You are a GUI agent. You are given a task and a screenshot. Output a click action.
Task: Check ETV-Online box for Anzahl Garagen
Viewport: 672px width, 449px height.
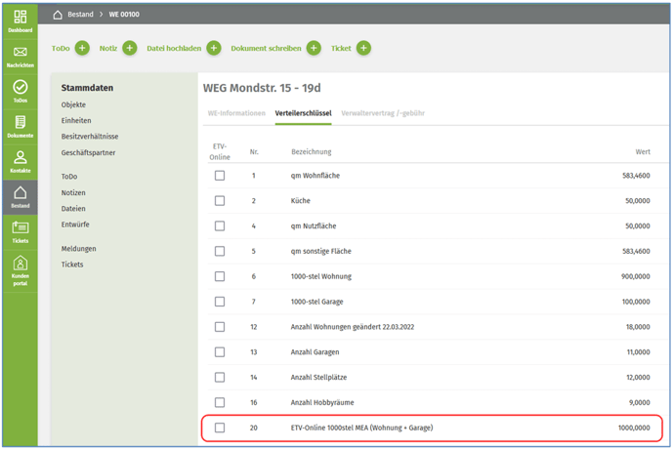point(220,352)
